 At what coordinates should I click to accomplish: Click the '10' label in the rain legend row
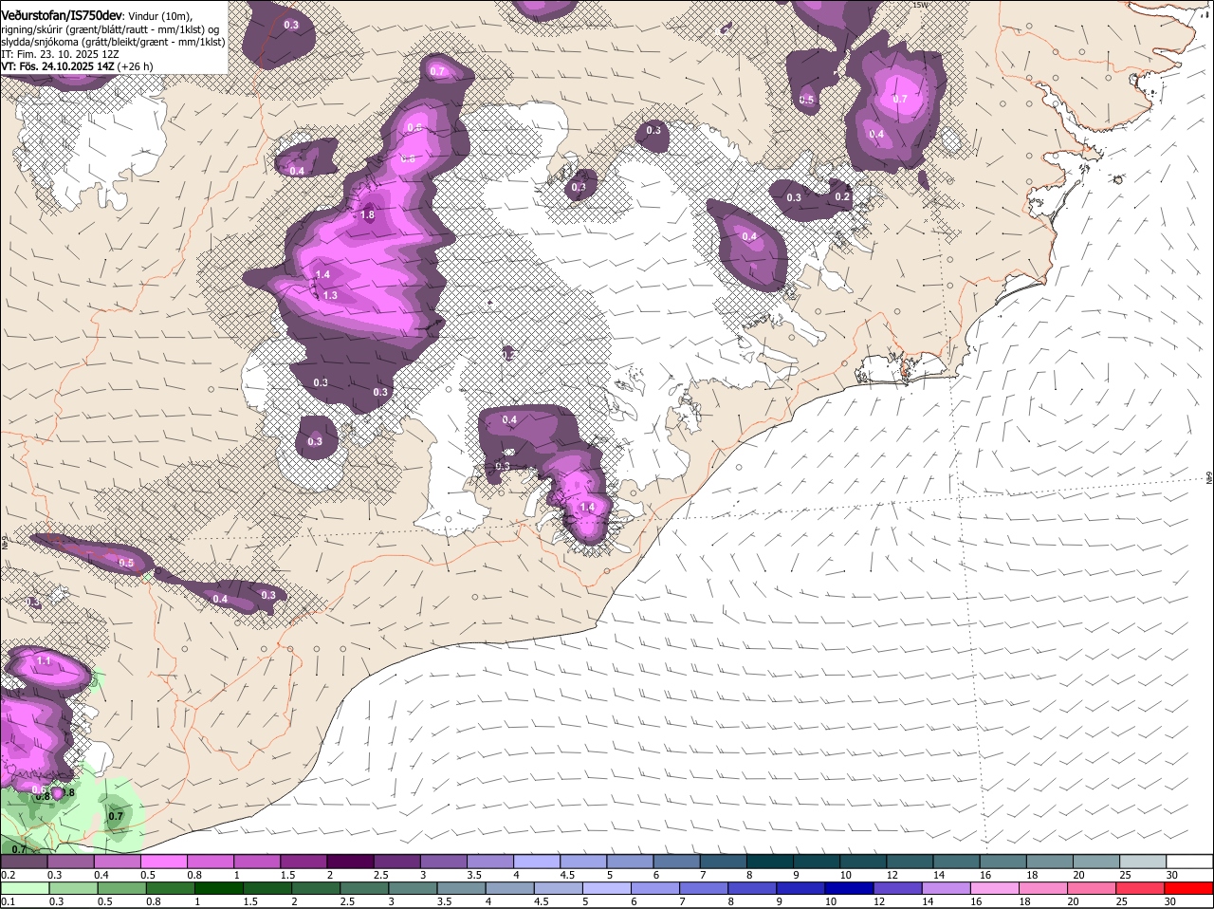(831, 902)
